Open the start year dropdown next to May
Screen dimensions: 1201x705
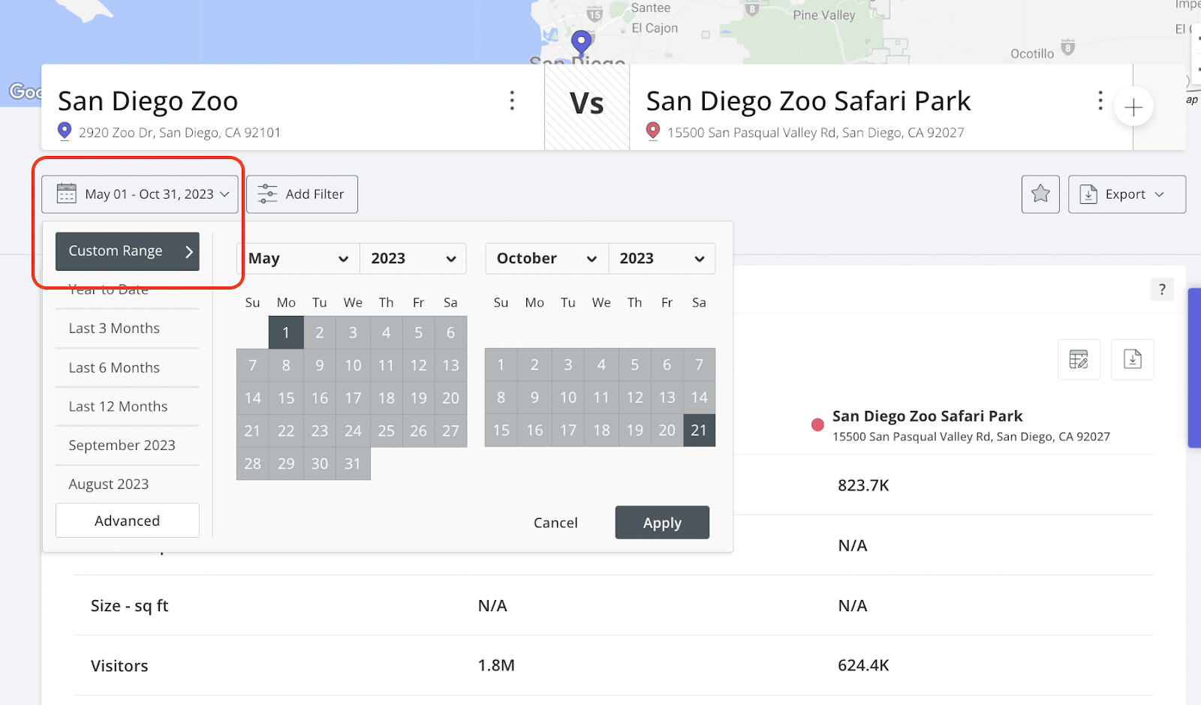tap(414, 259)
